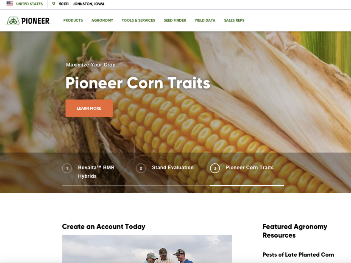This screenshot has height=263, width=351.
Task: Open Pests of Late Planted Corn article
Action: click(298, 255)
